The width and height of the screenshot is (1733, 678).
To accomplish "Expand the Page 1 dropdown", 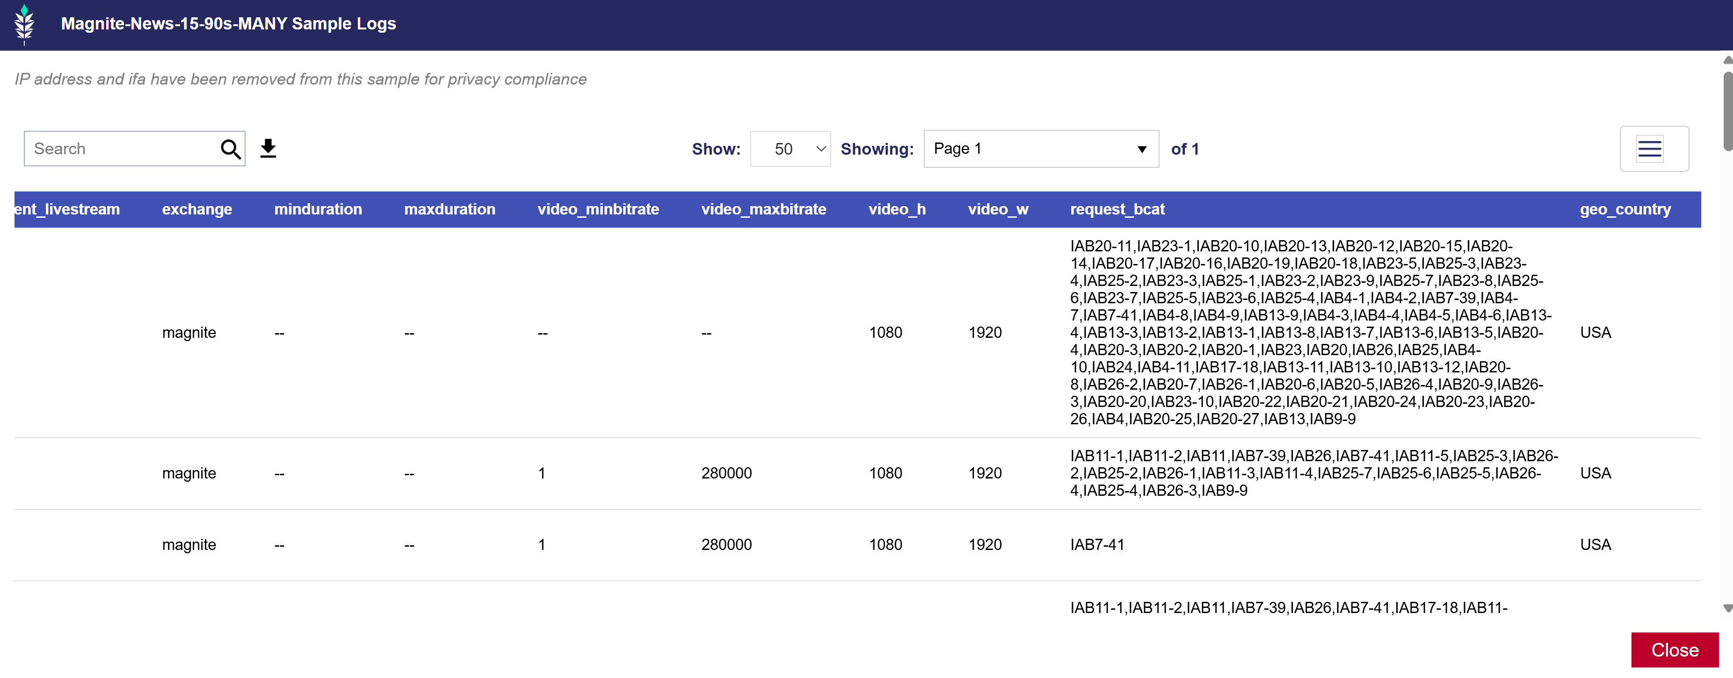I will pyautogui.click(x=1040, y=149).
